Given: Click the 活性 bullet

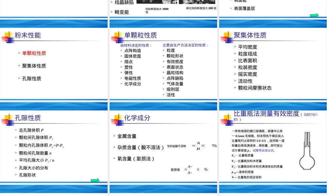Looking at the screenshot, I should click(171, 95).
